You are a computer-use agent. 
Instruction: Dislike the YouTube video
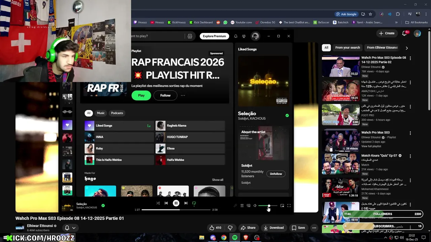point(230,228)
